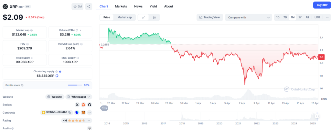Screen dimensions: 331x130
Task: Click the circulating supply progress ring
Action: tap(57, 75)
